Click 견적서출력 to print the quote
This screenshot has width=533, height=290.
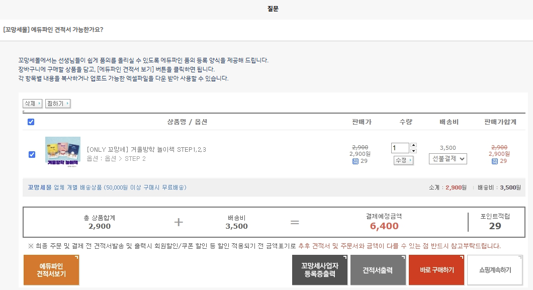click(x=378, y=270)
